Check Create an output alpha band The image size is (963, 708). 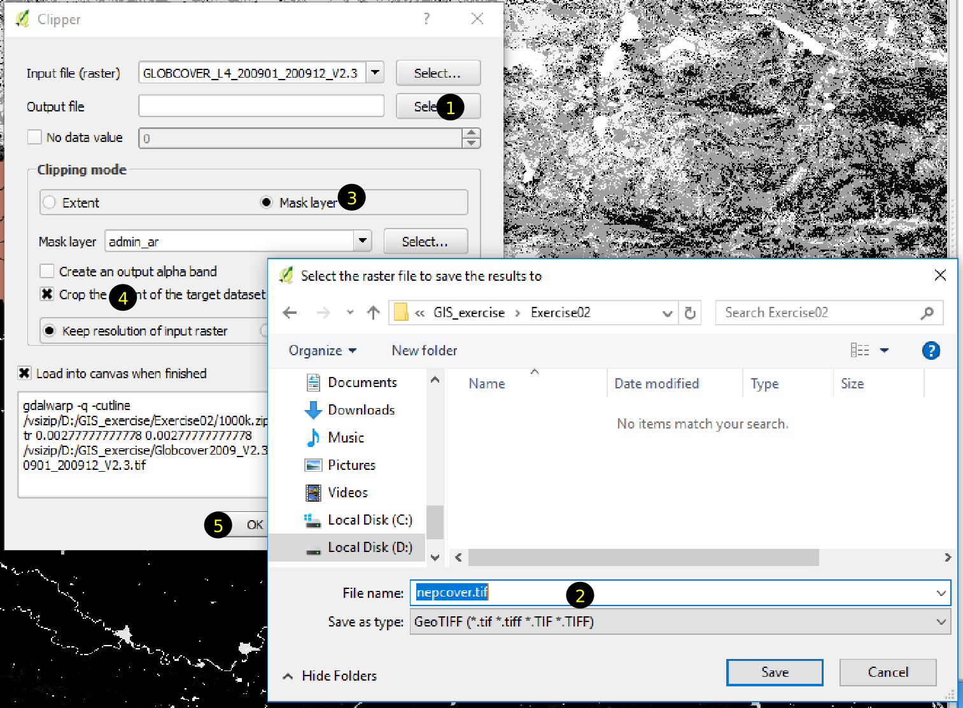(47, 271)
